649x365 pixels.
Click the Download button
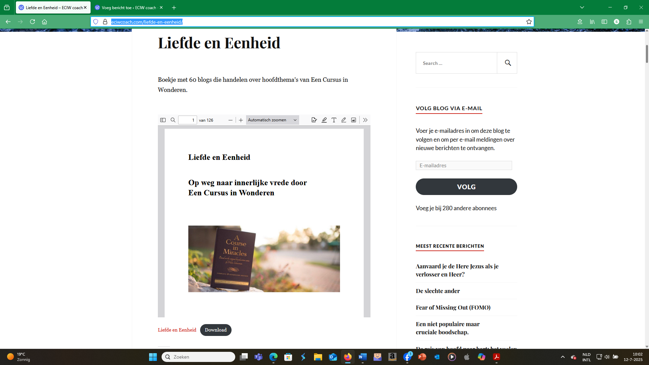[216, 330]
